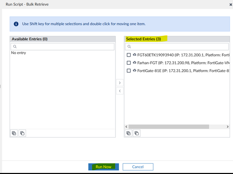Screen dimensions: 233x174
Task: Close the Run Script dialog
Action: point(231,5)
